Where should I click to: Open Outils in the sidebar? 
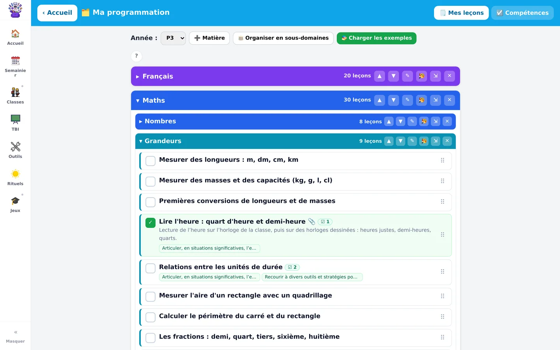click(x=15, y=150)
